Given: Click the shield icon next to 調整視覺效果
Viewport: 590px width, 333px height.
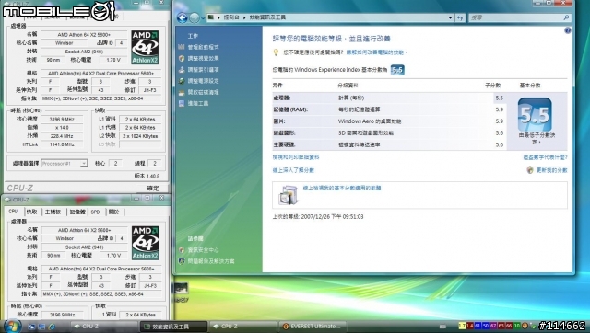Looking at the screenshot, I should [182, 58].
